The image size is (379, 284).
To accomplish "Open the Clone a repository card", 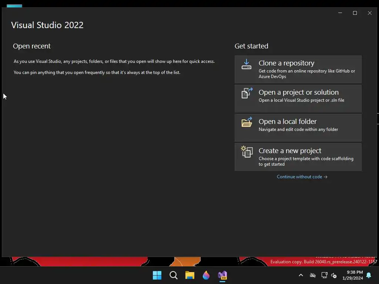I will (x=298, y=69).
